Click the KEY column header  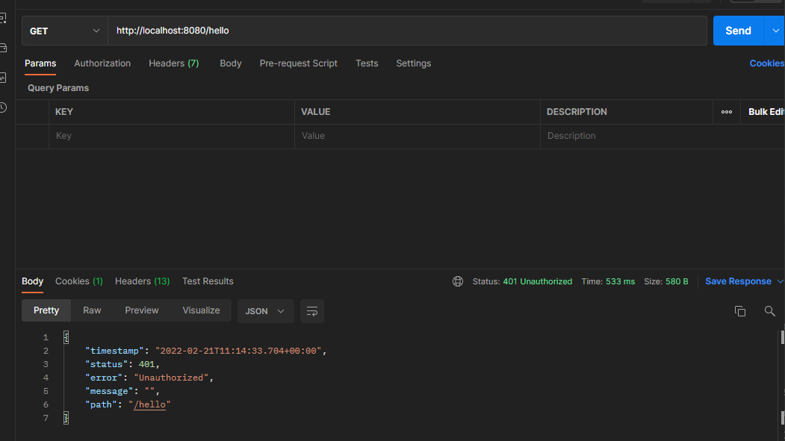(64, 112)
